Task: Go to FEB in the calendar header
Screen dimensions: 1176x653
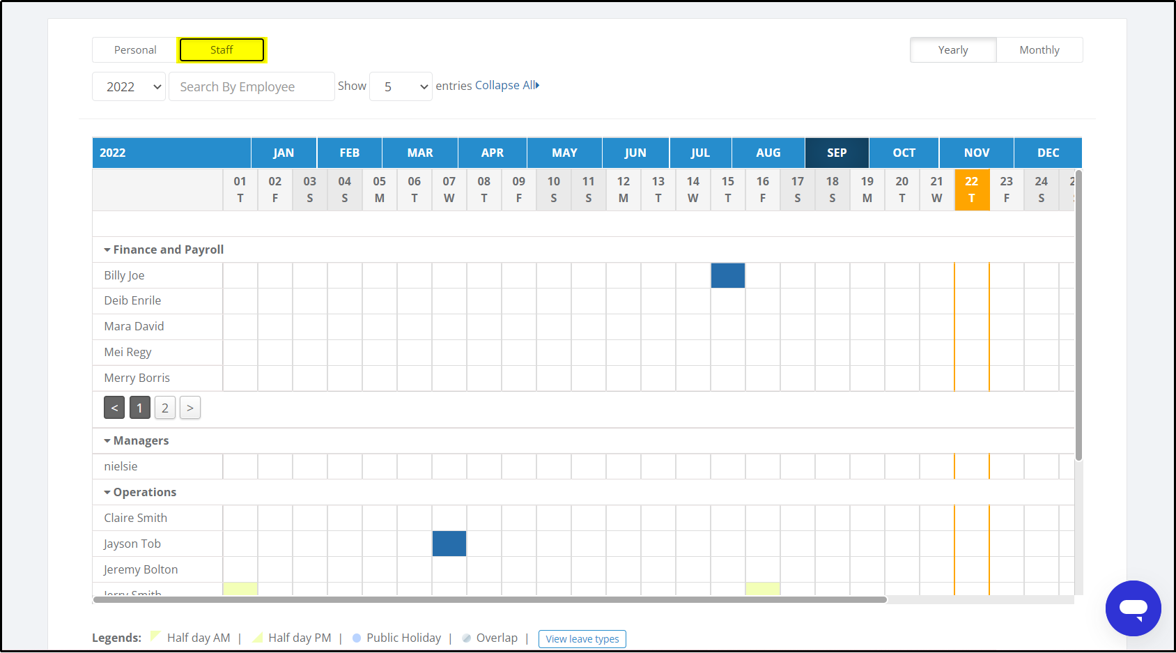Action: (x=349, y=153)
